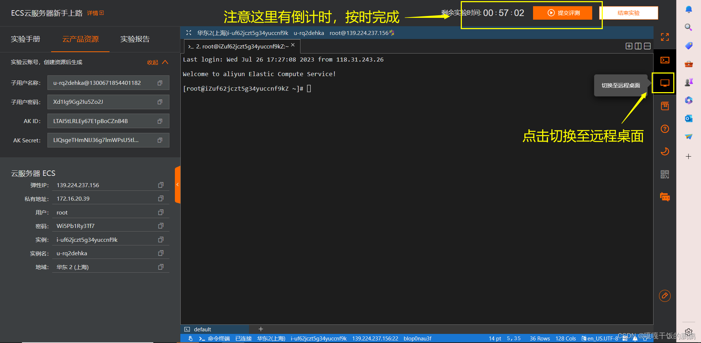Click 139.224.237.156:22 in status bar
Viewport: 701px width, 343px height.
375,339
